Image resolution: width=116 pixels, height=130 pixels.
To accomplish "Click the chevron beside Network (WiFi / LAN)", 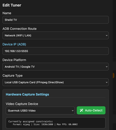I will (x=107, y=35).
